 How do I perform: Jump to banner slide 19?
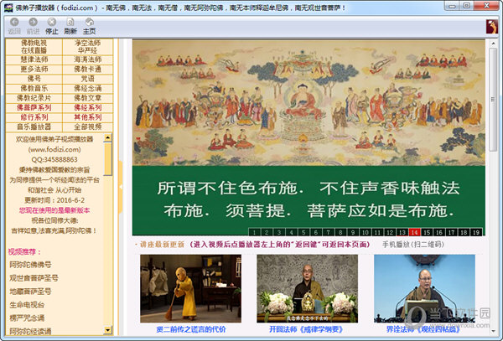pyautogui.click(x=476, y=232)
